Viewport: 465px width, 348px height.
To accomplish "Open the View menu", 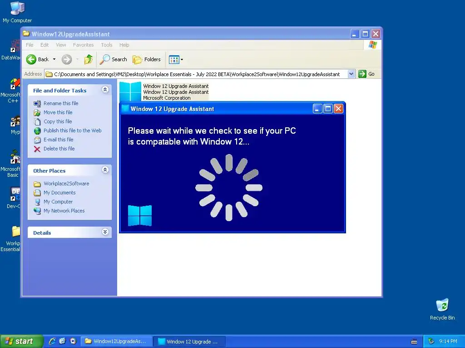I will coord(61,45).
